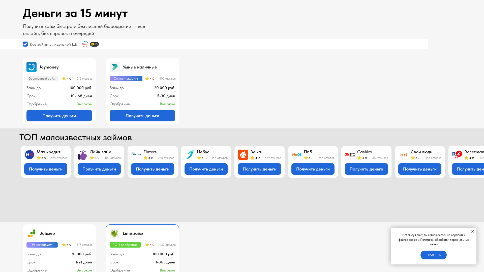This screenshot has height=272, width=484.
Task: Click the Max кредит 589 отзывов text
Action: tap(59, 158)
